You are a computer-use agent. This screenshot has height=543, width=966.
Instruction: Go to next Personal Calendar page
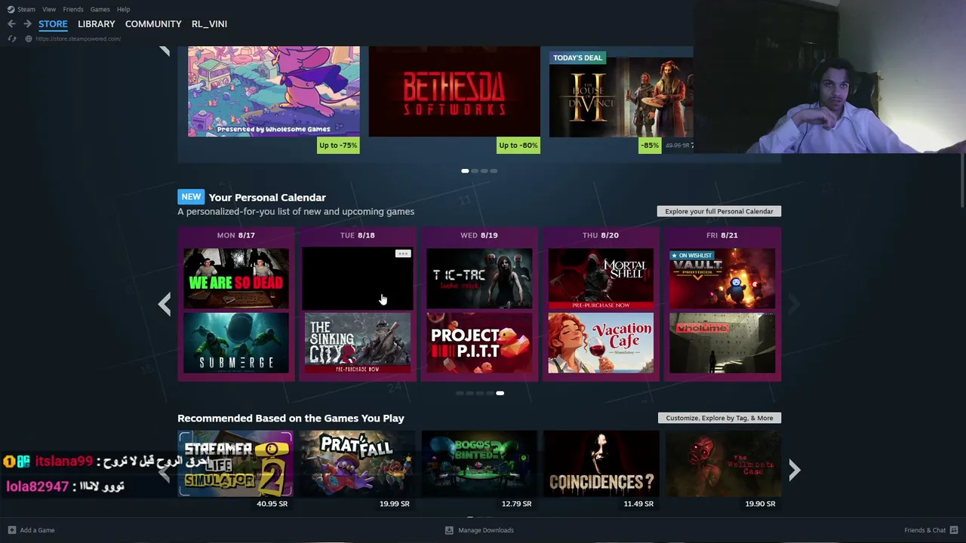[x=794, y=304]
